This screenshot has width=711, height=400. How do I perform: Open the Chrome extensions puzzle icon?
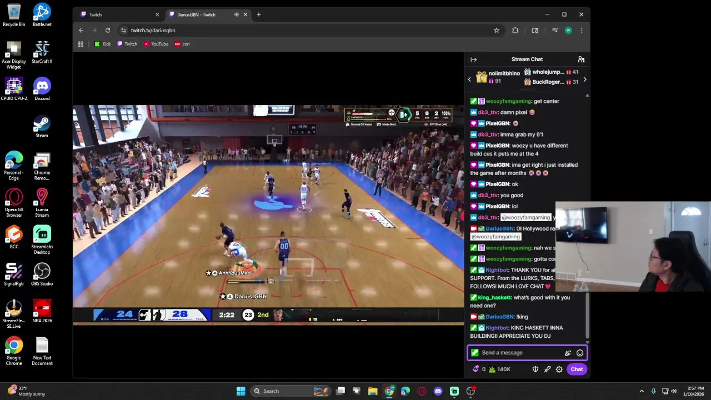click(515, 30)
